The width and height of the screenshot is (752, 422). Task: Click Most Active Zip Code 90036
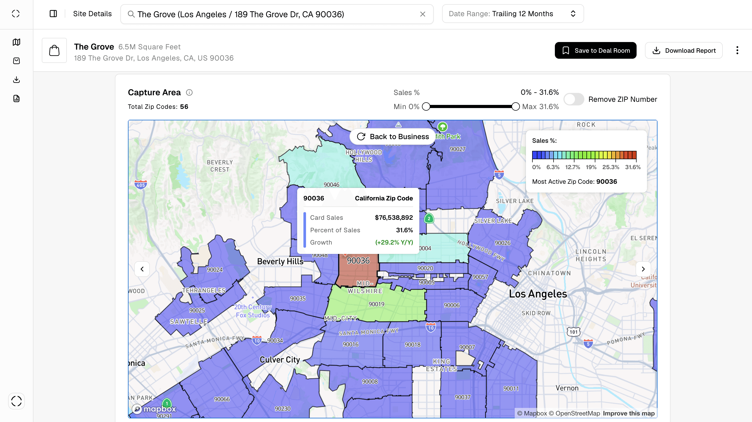click(x=574, y=182)
